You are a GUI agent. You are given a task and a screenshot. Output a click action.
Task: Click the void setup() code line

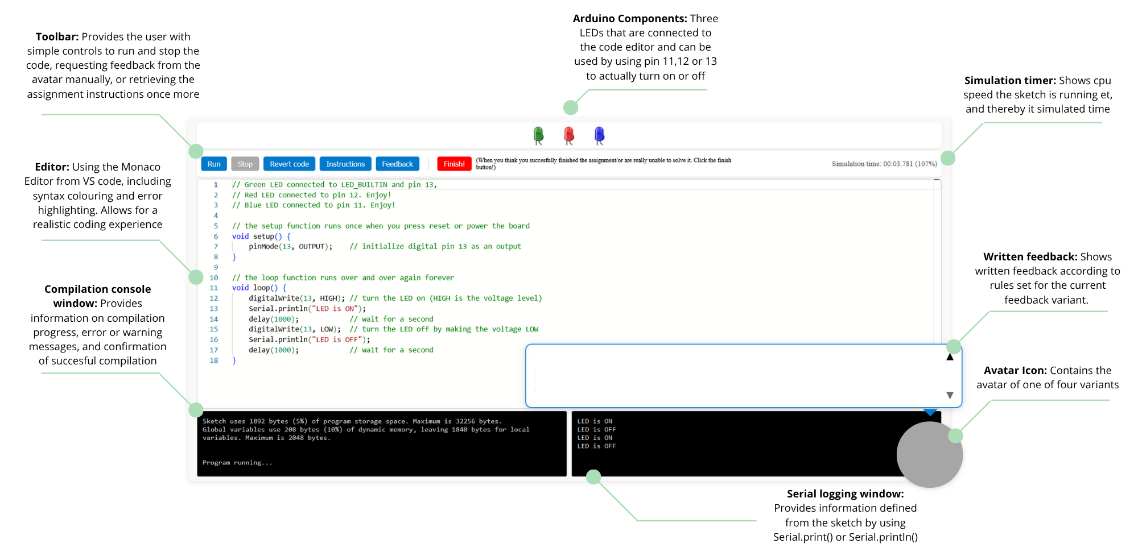pyautogui.click(x=261, y=236)
